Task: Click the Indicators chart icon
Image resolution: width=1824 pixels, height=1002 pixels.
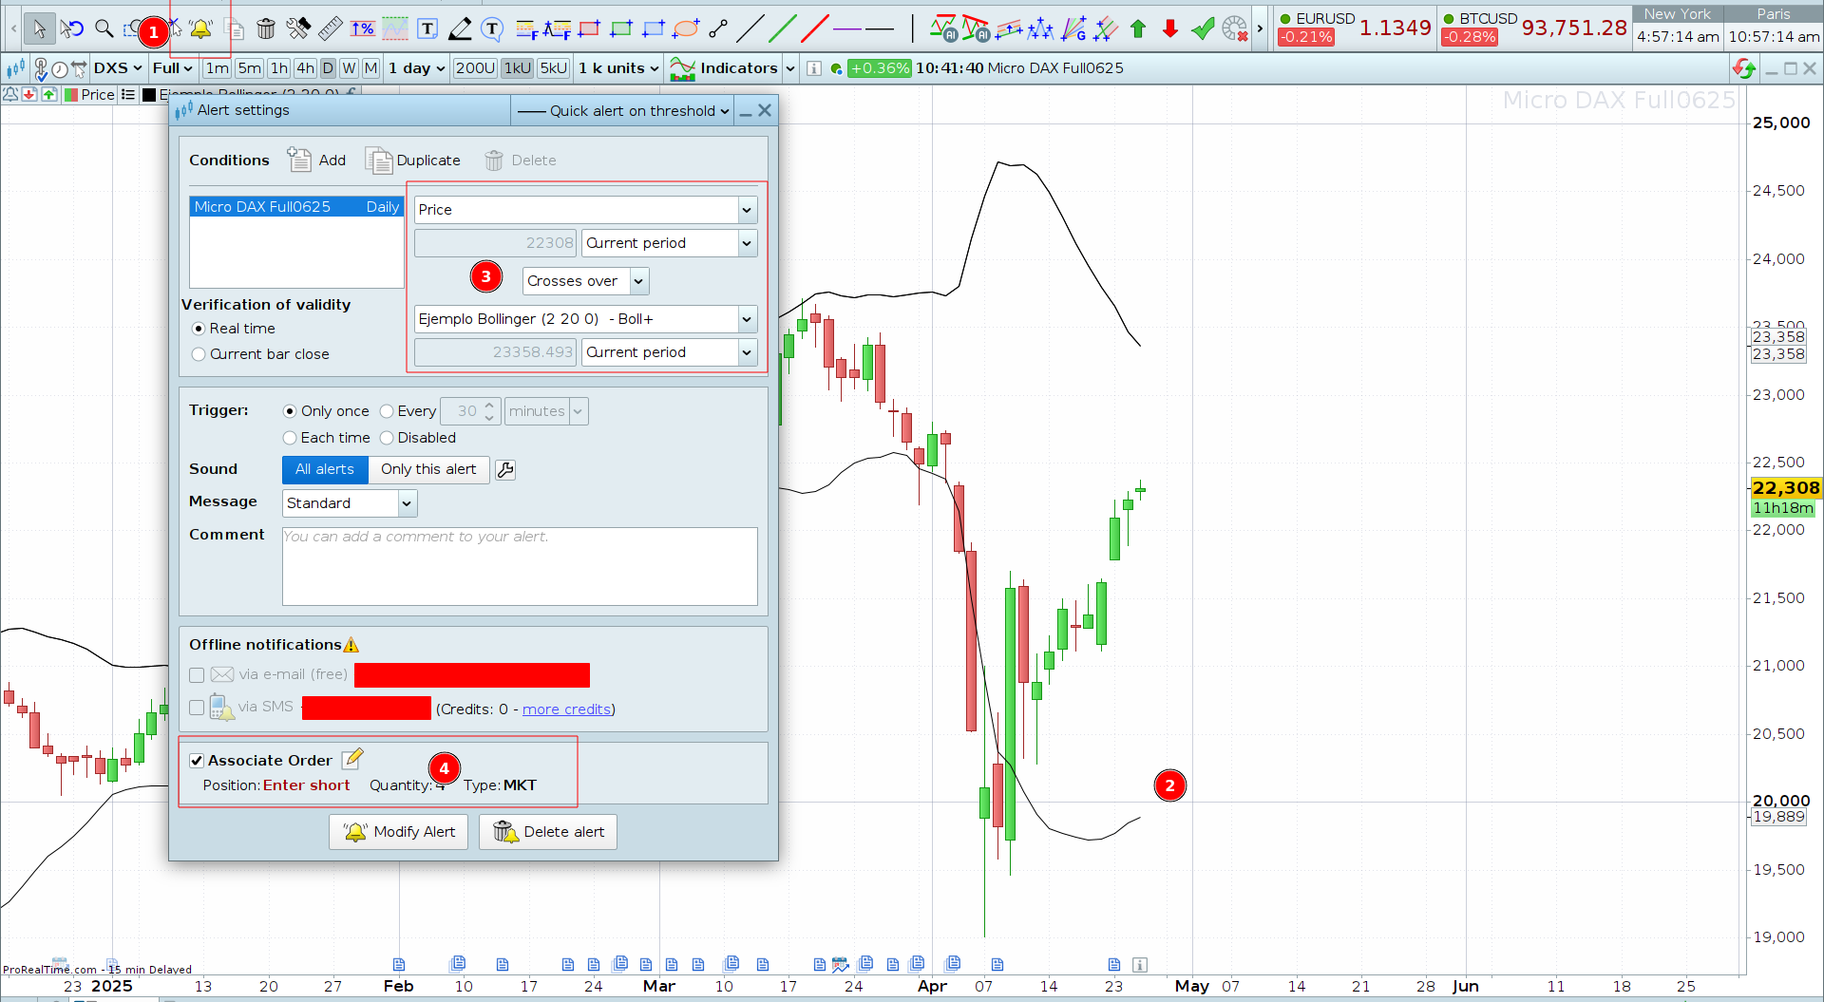Action: [x=682, y=68]
